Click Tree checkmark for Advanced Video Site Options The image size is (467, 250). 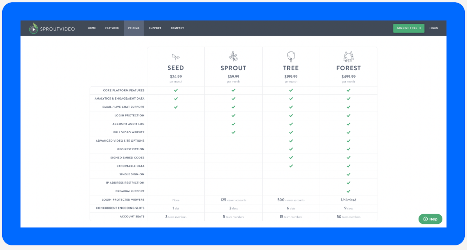point(291,141)
